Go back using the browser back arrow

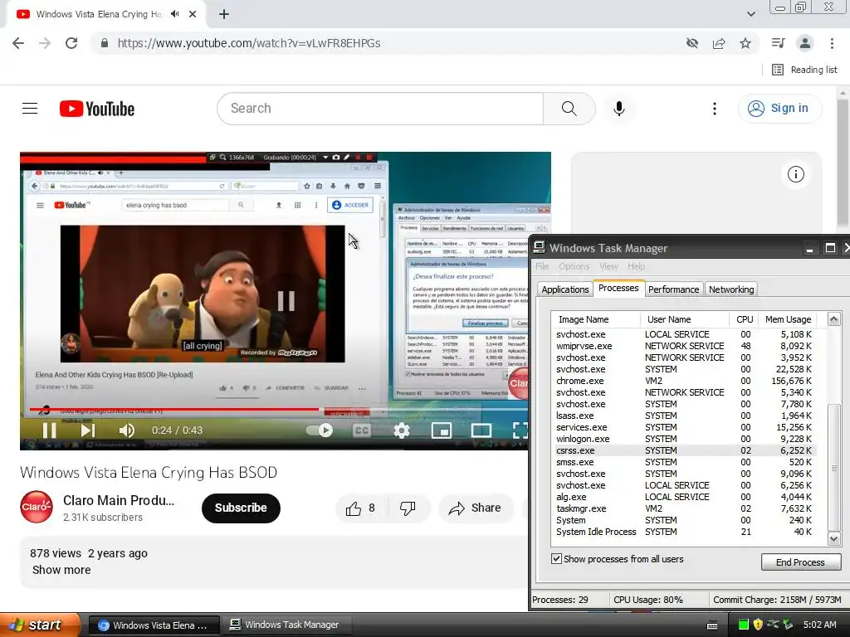point(18,43)
